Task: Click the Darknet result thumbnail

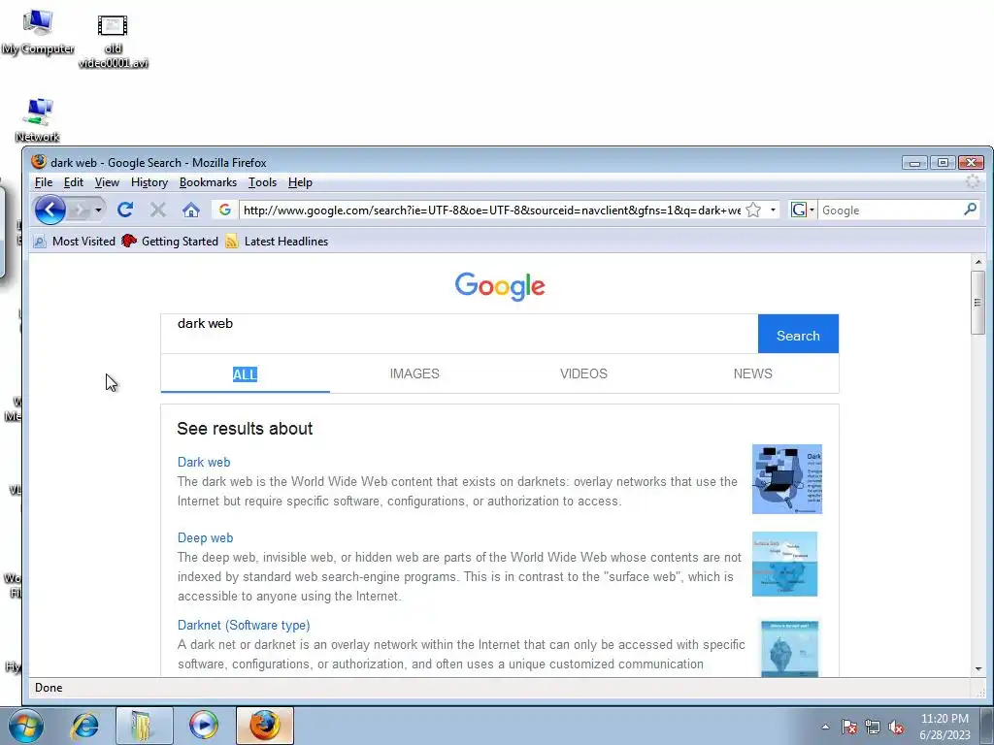Action: click(x=790, y=649)
